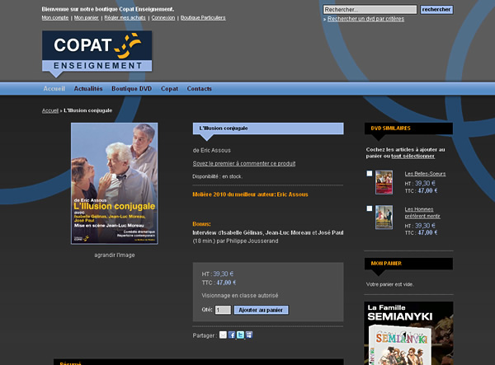The image size is (495, 365).
Task: Open the Connexion link
Action: pos(163,17)
